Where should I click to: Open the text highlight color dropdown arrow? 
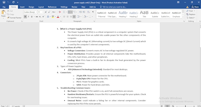click(x=55, y=17)
